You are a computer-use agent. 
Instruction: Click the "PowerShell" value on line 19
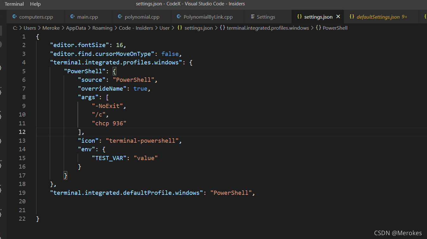pos(231,193)
